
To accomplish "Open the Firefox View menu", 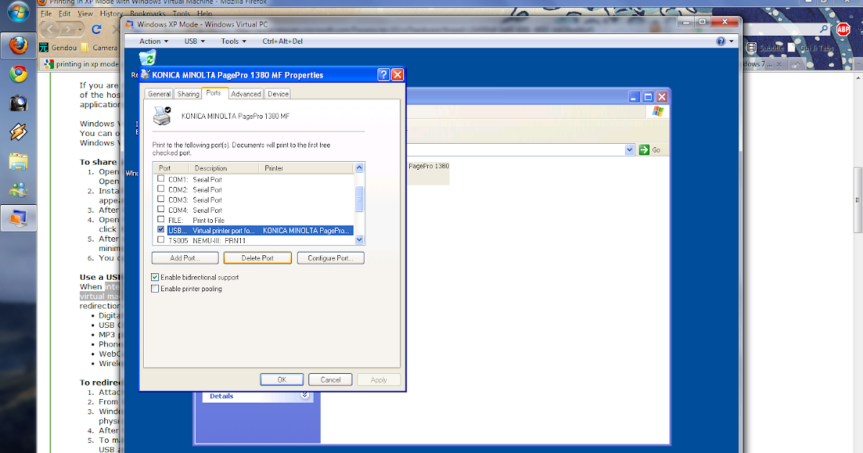I will coord(85,14).
